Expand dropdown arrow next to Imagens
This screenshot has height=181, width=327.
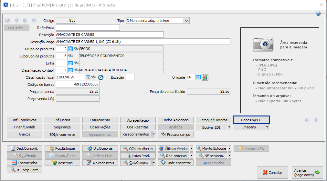pos(267,127)
